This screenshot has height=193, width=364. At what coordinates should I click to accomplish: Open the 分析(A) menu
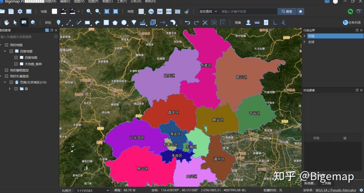tap(136, 1)
